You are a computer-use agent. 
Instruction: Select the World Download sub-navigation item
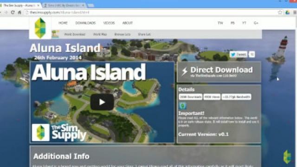pos(75,34)
